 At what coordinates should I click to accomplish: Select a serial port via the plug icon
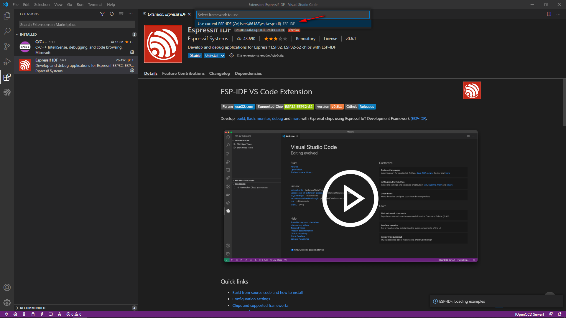pos(6,314)
